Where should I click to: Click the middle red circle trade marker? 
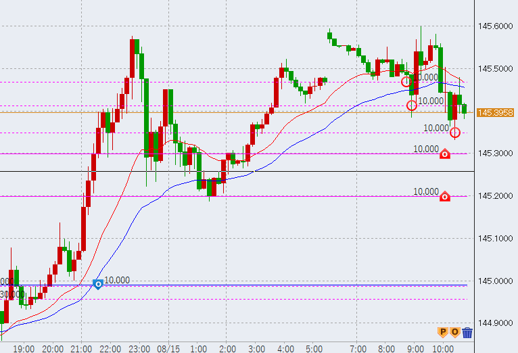point(412,105)
